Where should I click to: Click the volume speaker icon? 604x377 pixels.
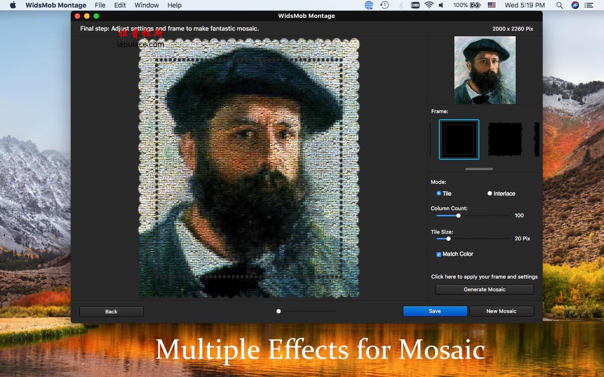click(x=441, y=5)
